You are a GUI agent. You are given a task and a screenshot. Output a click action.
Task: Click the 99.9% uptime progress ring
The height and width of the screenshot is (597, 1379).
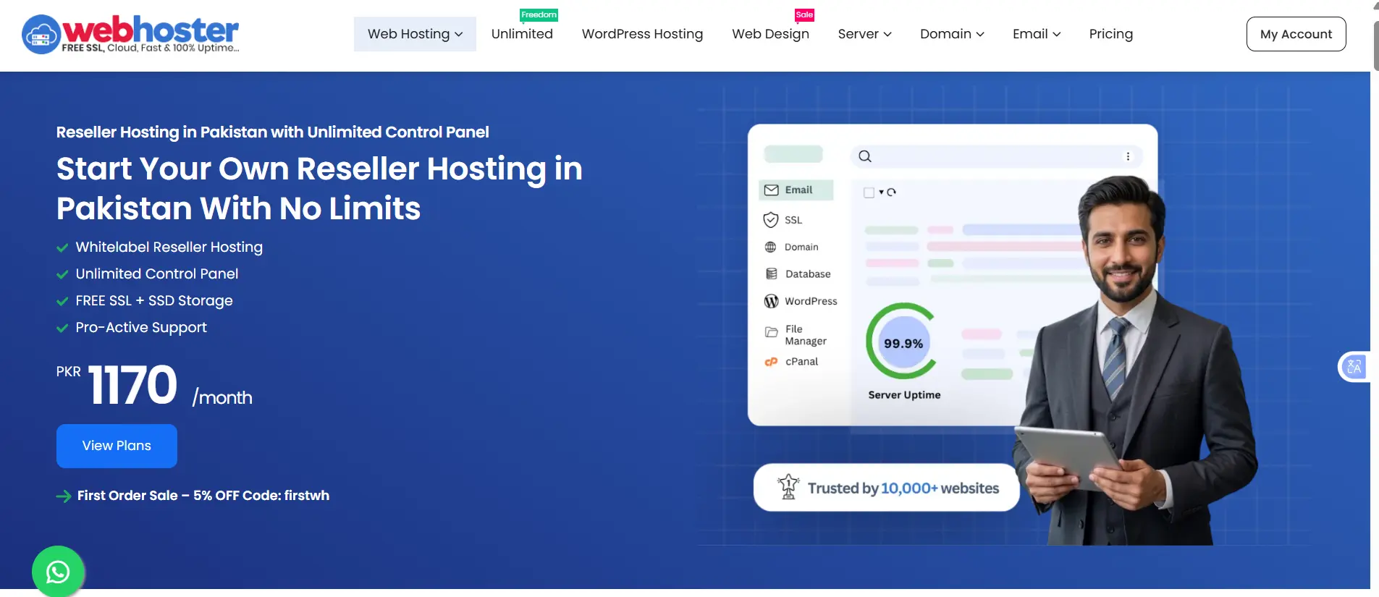click(x=902, y=342)
